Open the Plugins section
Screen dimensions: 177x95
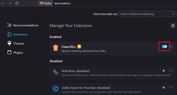coord(15,53)
